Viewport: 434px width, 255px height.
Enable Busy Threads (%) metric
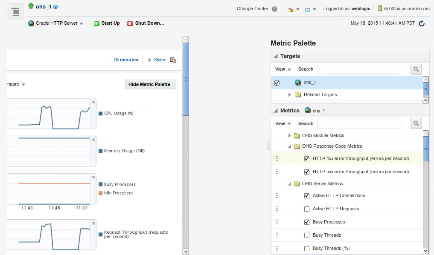(x=307, y=249)
